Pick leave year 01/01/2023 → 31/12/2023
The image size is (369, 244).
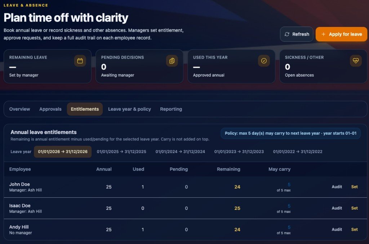tap(239, 152)
